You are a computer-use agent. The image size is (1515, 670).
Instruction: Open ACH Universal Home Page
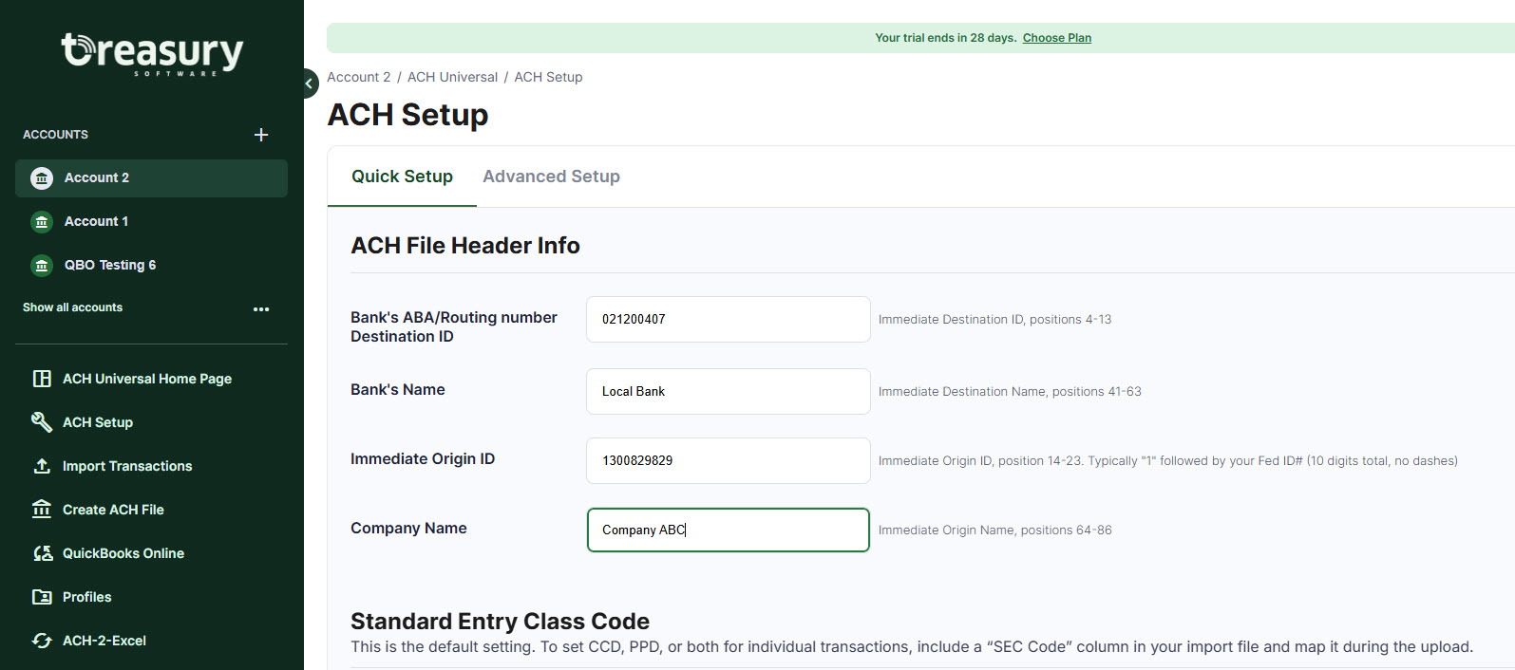[147, 379]
